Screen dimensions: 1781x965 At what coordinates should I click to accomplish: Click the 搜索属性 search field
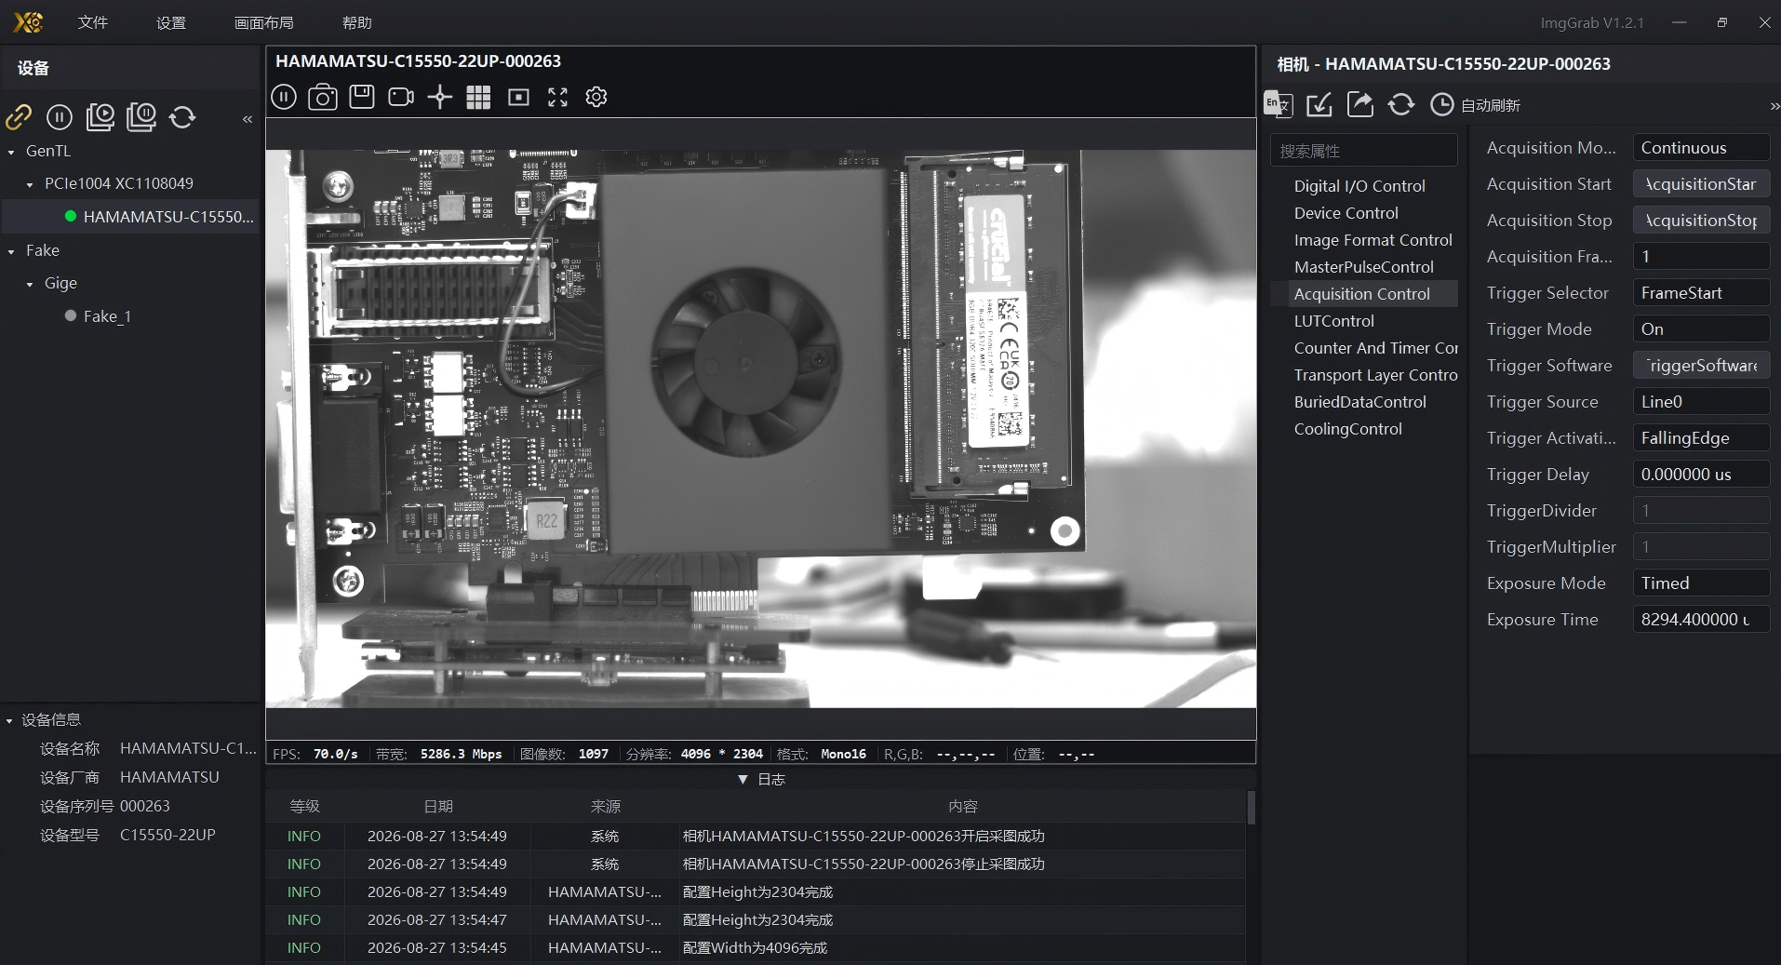tap(1364, 151)
